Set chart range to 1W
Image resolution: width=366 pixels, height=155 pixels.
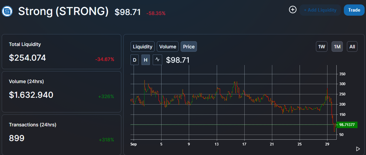[x=321, y=47]
